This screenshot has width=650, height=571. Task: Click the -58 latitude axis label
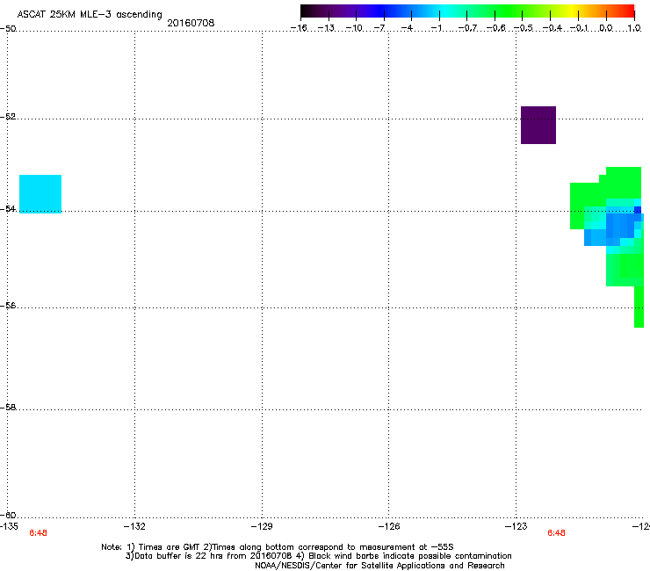click(8, 408)
